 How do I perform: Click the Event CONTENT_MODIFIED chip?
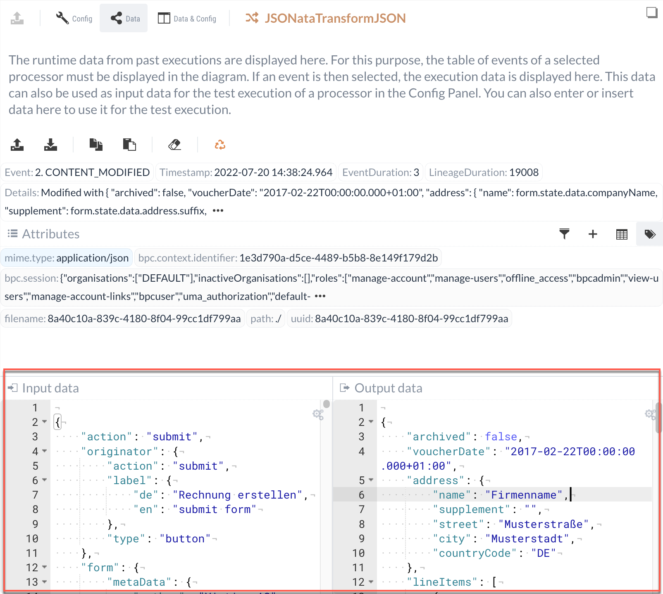click(77, 172)
